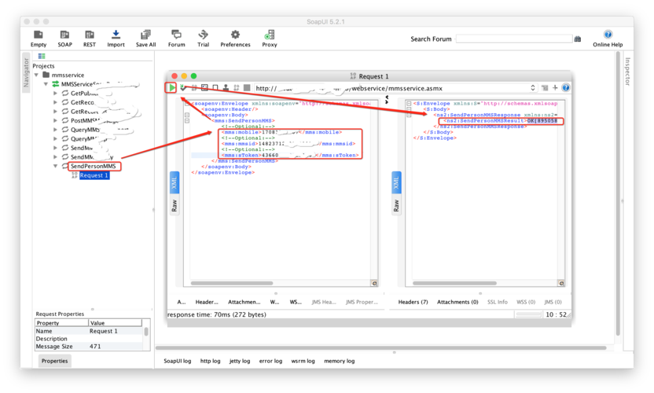
Task: Click the grid view icon above Projects
Action: pos(42,56)
